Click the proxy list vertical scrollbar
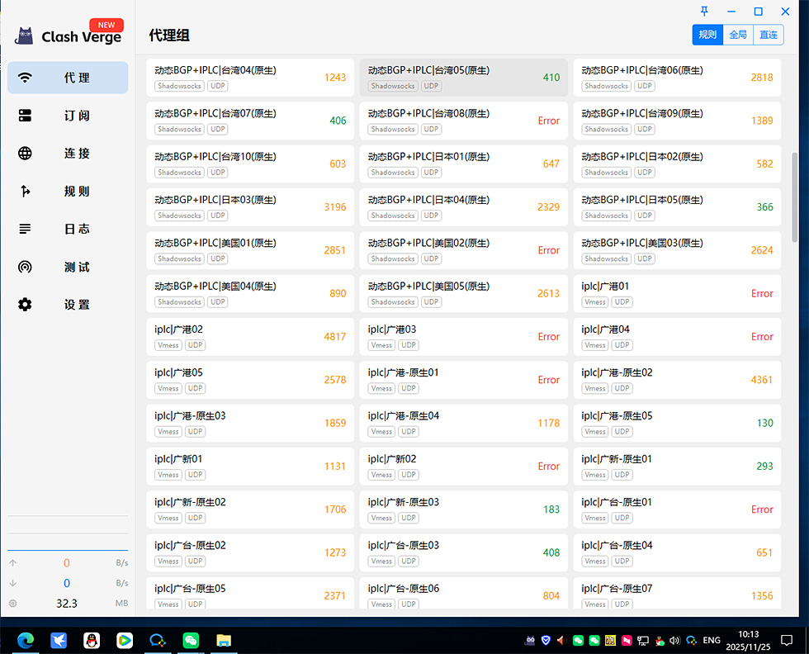The height and width of the screenshot is (654, 809). point(796,190)
